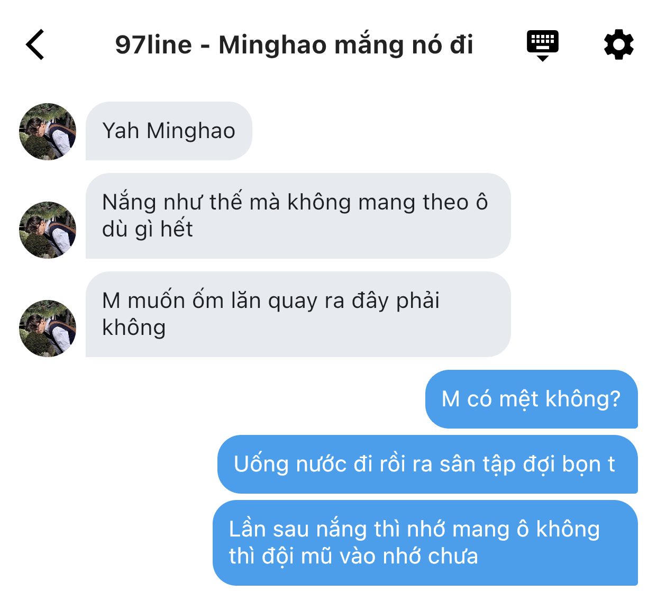Click the 'thì đội mũ vào nhớ chưa' line
Image resolution: width=657 pixels, height=591 pixels.
pyautogui.click(x=353, y=557)
